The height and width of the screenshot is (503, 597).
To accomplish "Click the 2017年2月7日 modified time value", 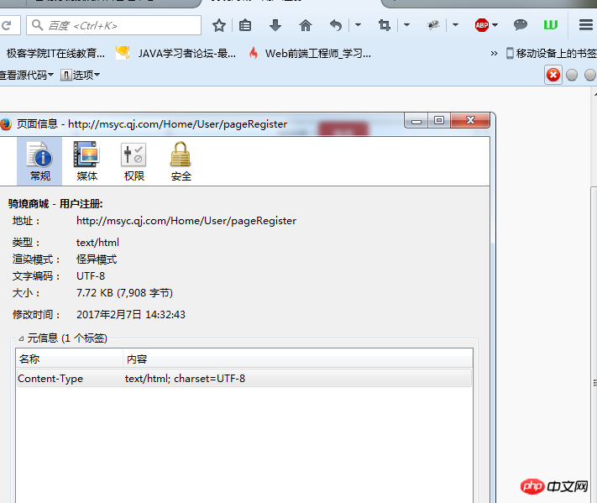I will [131, 315].
